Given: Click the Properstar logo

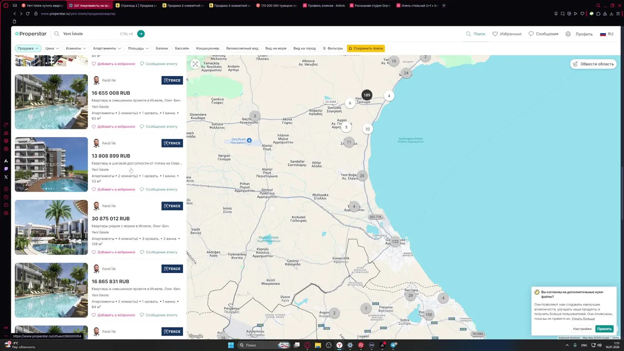Looking at the screenshot, I should [30, 34].
